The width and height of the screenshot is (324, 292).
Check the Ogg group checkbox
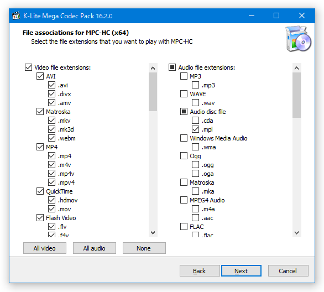[184, 156]
